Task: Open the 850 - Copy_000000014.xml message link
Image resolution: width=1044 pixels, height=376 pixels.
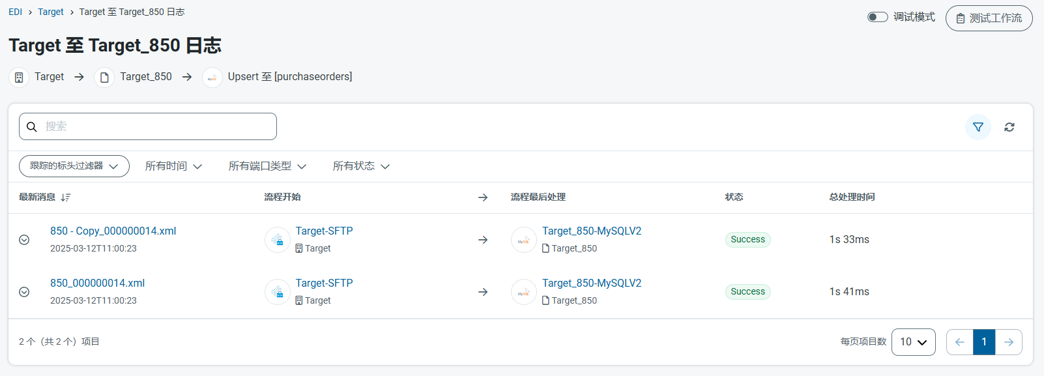Action: coord(113,231)
